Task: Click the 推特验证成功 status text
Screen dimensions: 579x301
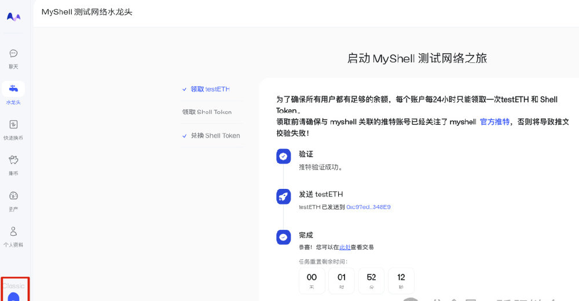Action: point(321,168)
